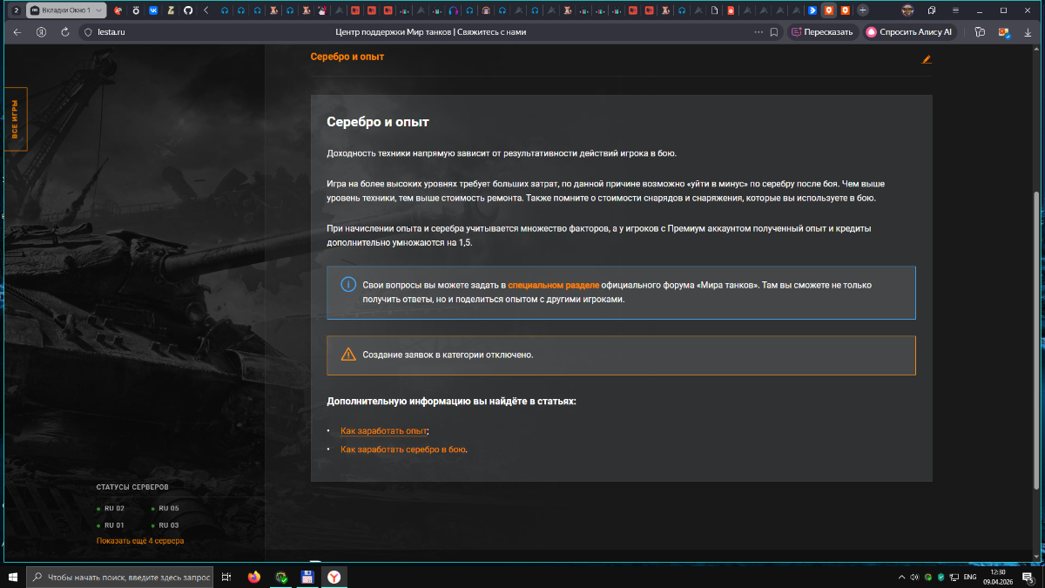Launch Firefox from the taskbar

[x=253, y=577]
